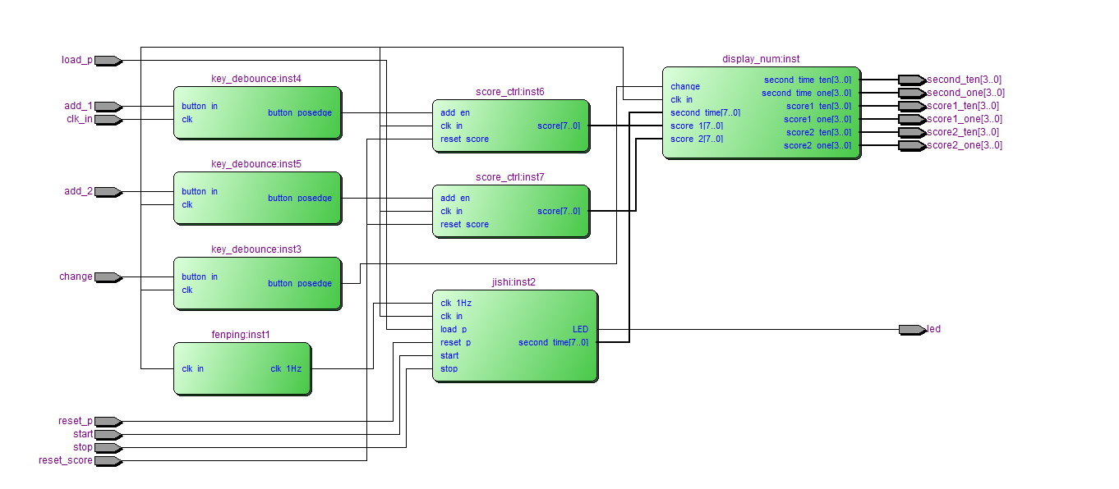Select the reset_score input pin
Viewport: 1119px width, 489px height.
(x=108, y=461)
